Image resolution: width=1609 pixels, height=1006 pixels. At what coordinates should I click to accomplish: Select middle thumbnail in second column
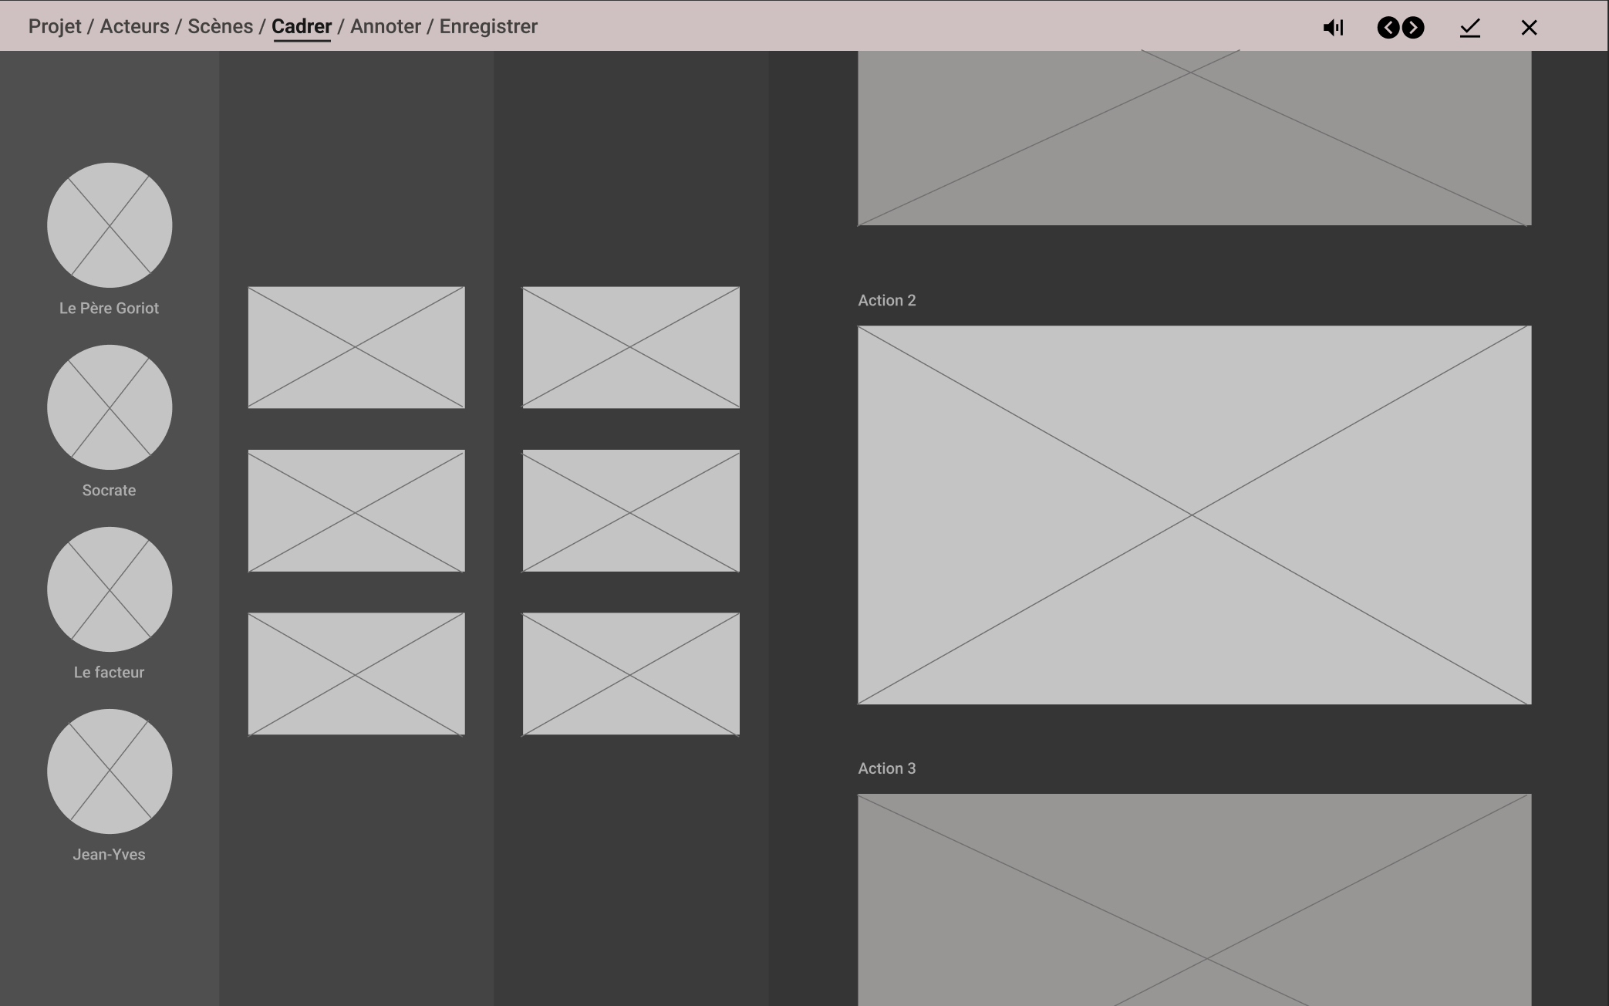point(631,511)
